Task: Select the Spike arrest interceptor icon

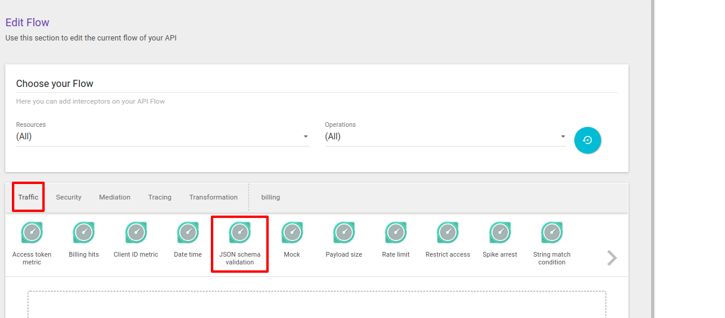Action: tap(500, 233)
